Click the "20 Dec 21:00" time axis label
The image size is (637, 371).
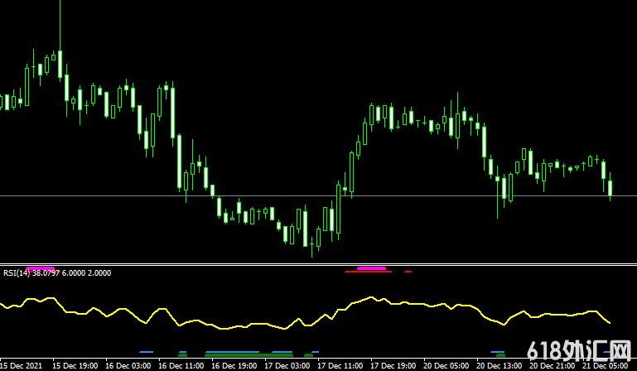pos(553,366)
